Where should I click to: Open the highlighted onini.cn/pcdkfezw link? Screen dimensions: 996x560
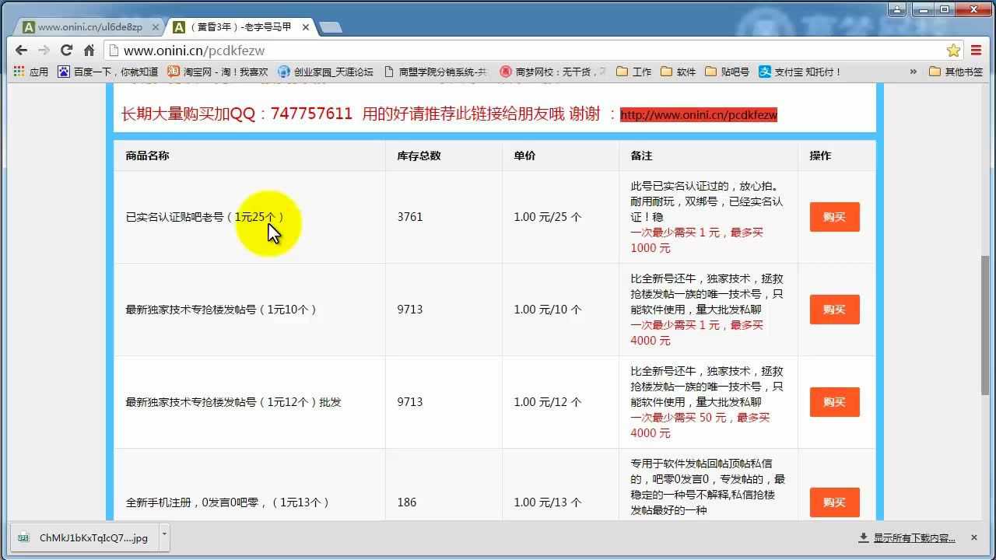point(698,115)
